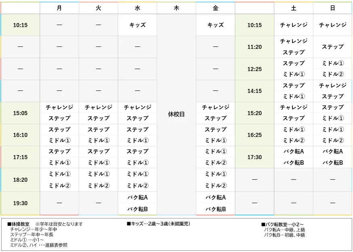
Task: Click the 水曜日 キッズ class cell
Action: [x=137, y=25]
